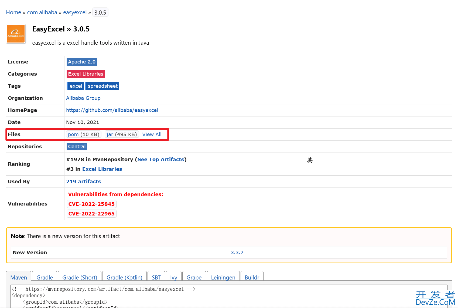Screen dimensions: 458x308
Task: Click the easyexcel description text
Action: pyautogui.click(x=91, y=43)
